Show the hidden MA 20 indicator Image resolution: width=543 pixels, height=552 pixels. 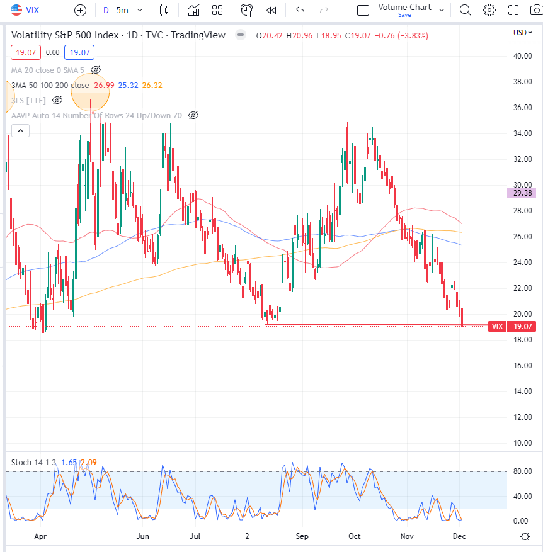pyautogui.click(x=96, y=70)
